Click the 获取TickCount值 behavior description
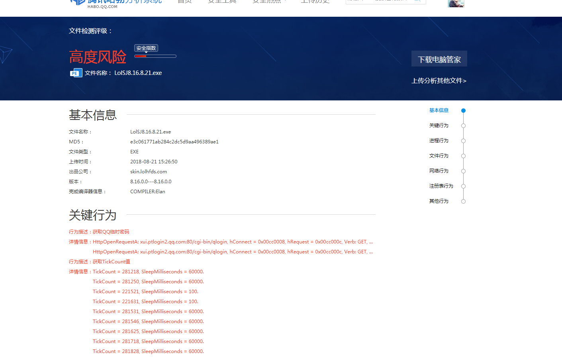This screenshot has height=357, width=562. click(112, 262)
